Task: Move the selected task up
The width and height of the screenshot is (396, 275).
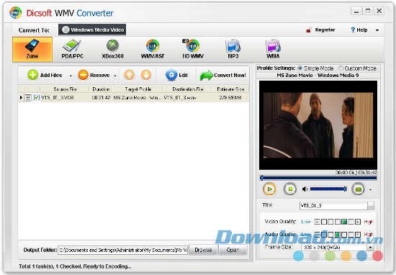Action: click(130, 75)
